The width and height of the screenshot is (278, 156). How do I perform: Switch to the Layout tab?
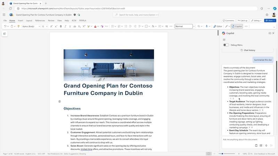point(29,20)
